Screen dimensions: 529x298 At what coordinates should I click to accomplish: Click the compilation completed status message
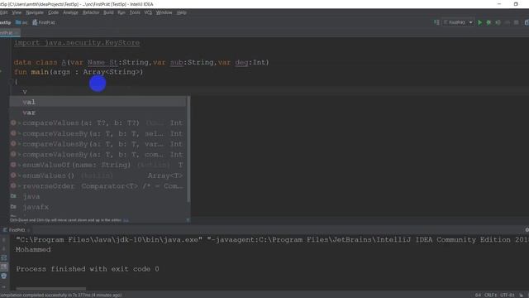60,295
